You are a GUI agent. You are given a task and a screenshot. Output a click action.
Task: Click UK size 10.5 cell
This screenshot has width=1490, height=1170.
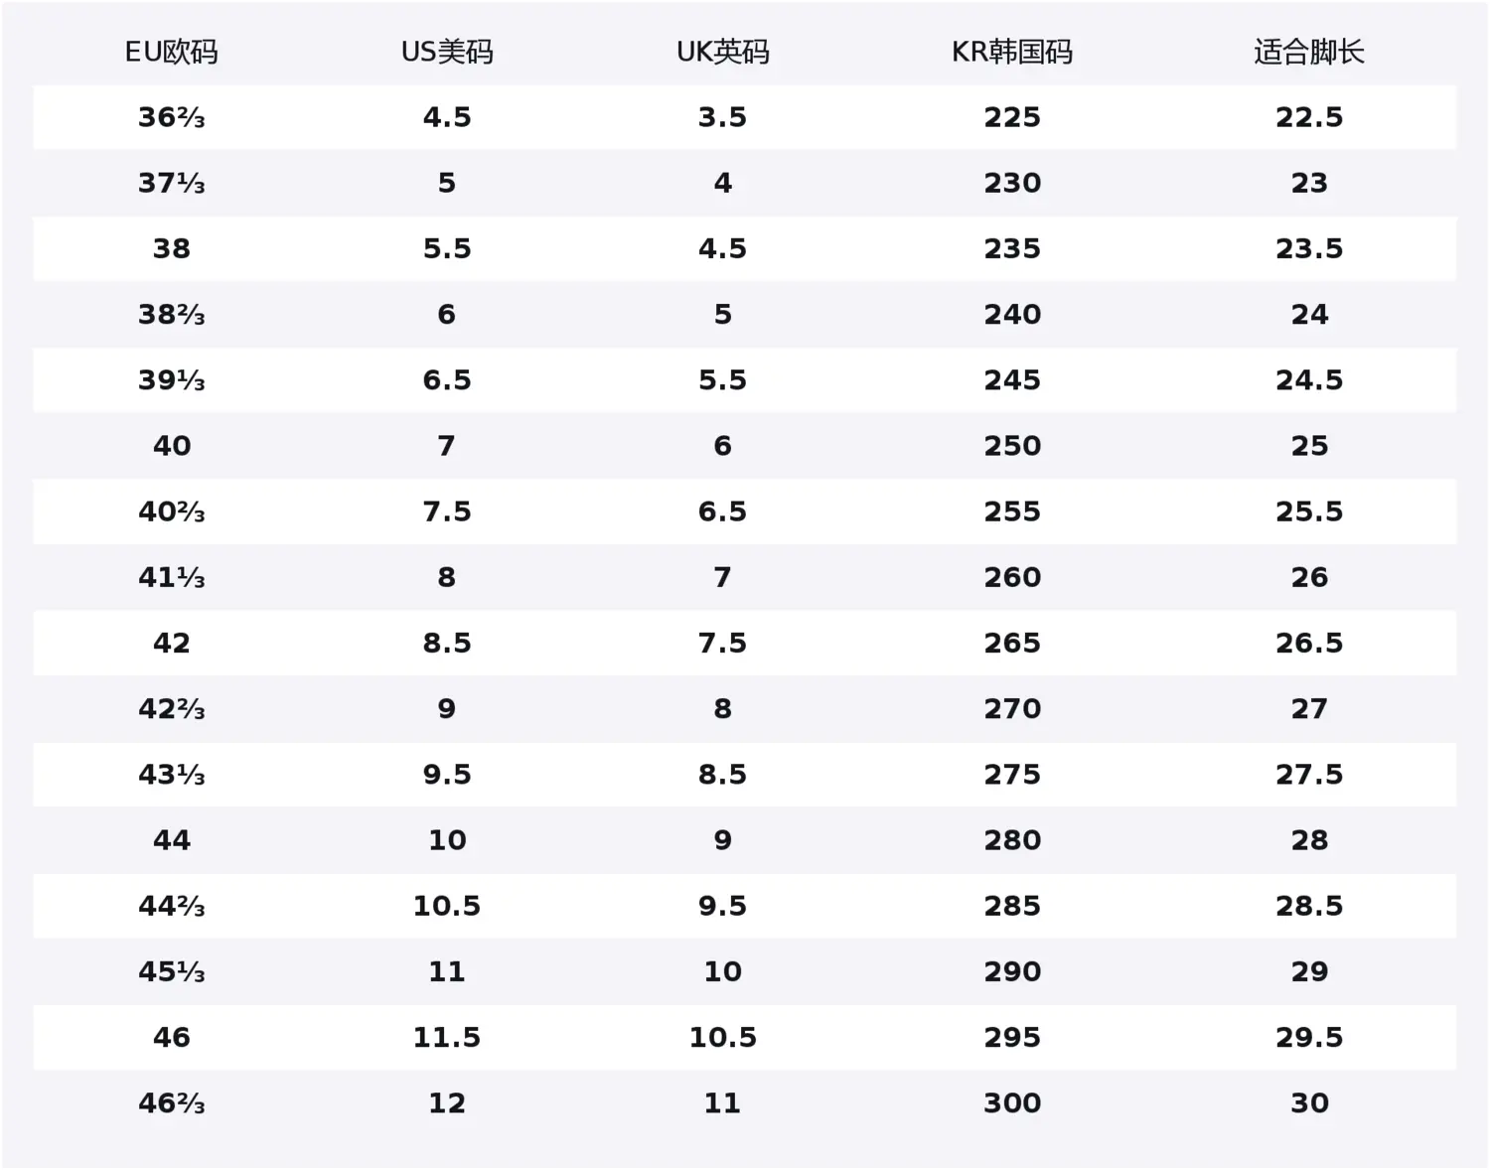pyautogui.click(x=722, y=1038)
